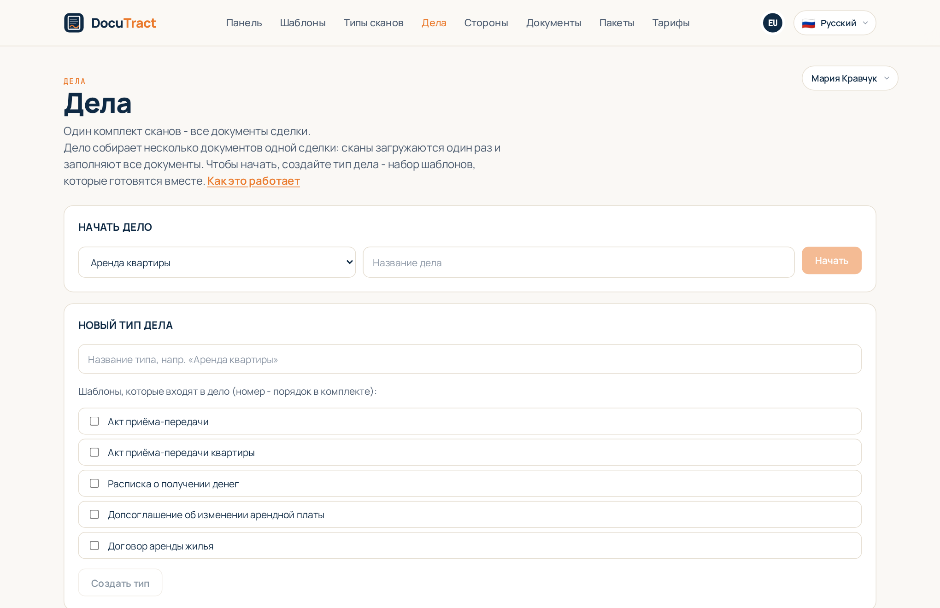Check the Акт приёма-передачи квартиры template
940x608 pixels.
click(94, 452)
